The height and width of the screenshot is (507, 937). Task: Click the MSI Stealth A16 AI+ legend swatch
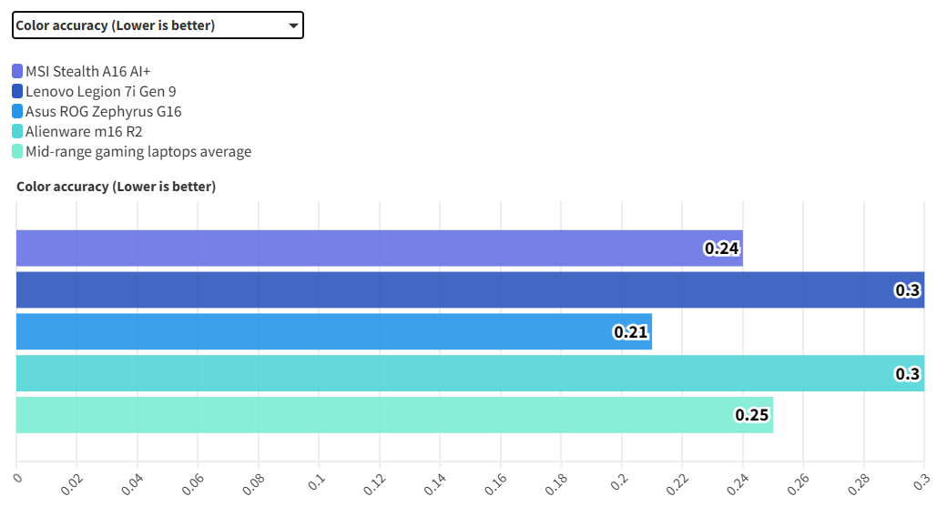pyautogui.click(x=17, y=71)
